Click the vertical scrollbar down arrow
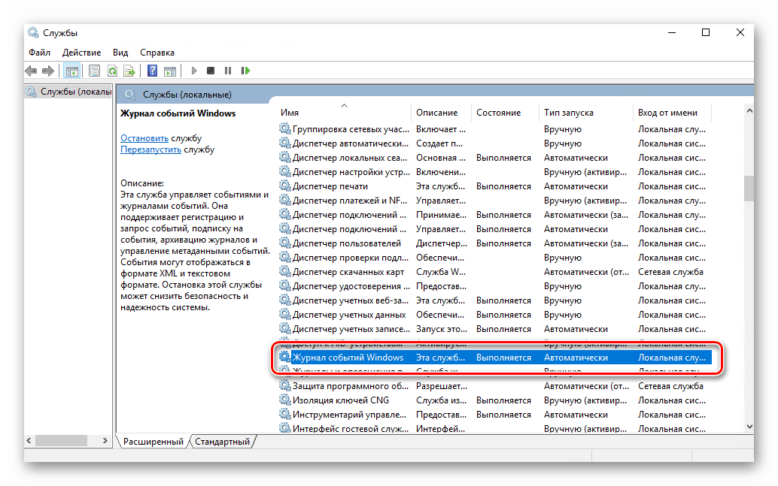Image resolution: width=778 pixels, height=486 pixels. tap(749, 427)
